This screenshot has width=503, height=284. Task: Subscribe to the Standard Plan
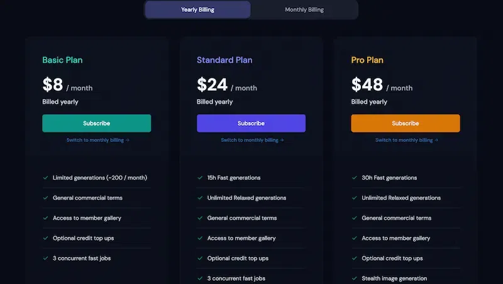point(251,123)
